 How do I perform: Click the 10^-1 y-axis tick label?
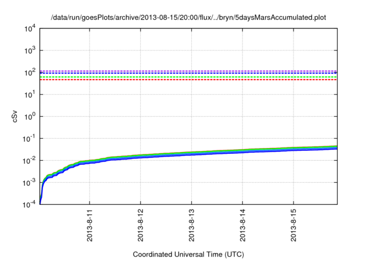click(29, 139)
